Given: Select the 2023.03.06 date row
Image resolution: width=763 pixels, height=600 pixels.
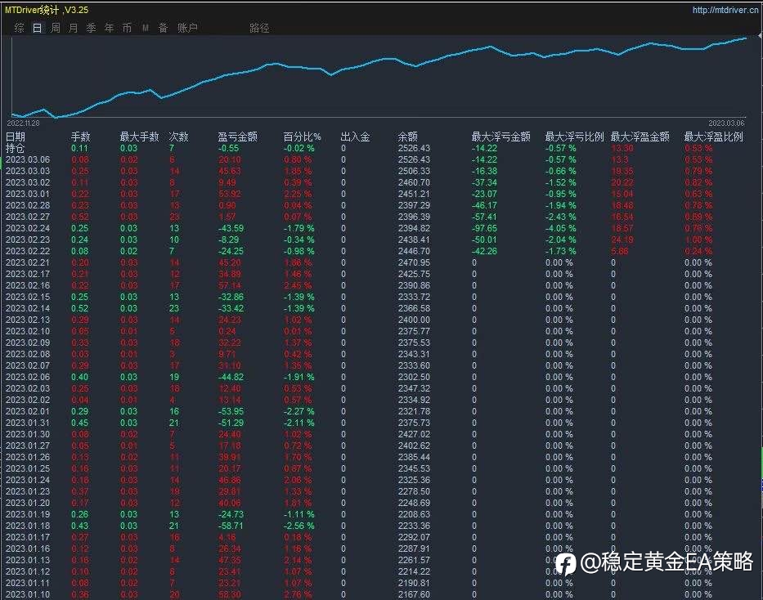Looking at the screenshot, I should pyautogui.click(x=28, y=159).
